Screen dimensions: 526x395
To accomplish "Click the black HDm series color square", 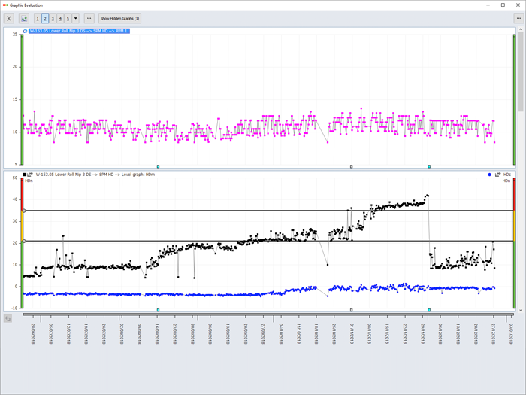I will (25, 175).
